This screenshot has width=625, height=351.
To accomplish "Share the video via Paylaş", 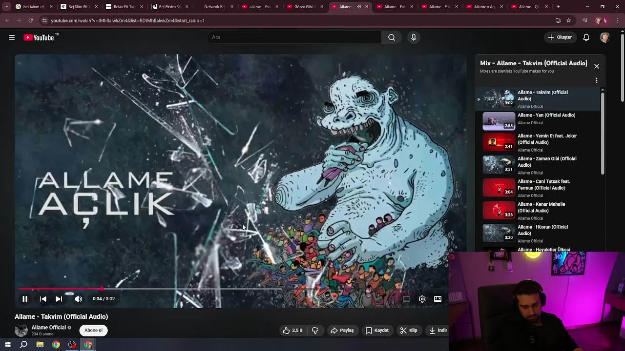I will tap(342, 331).
